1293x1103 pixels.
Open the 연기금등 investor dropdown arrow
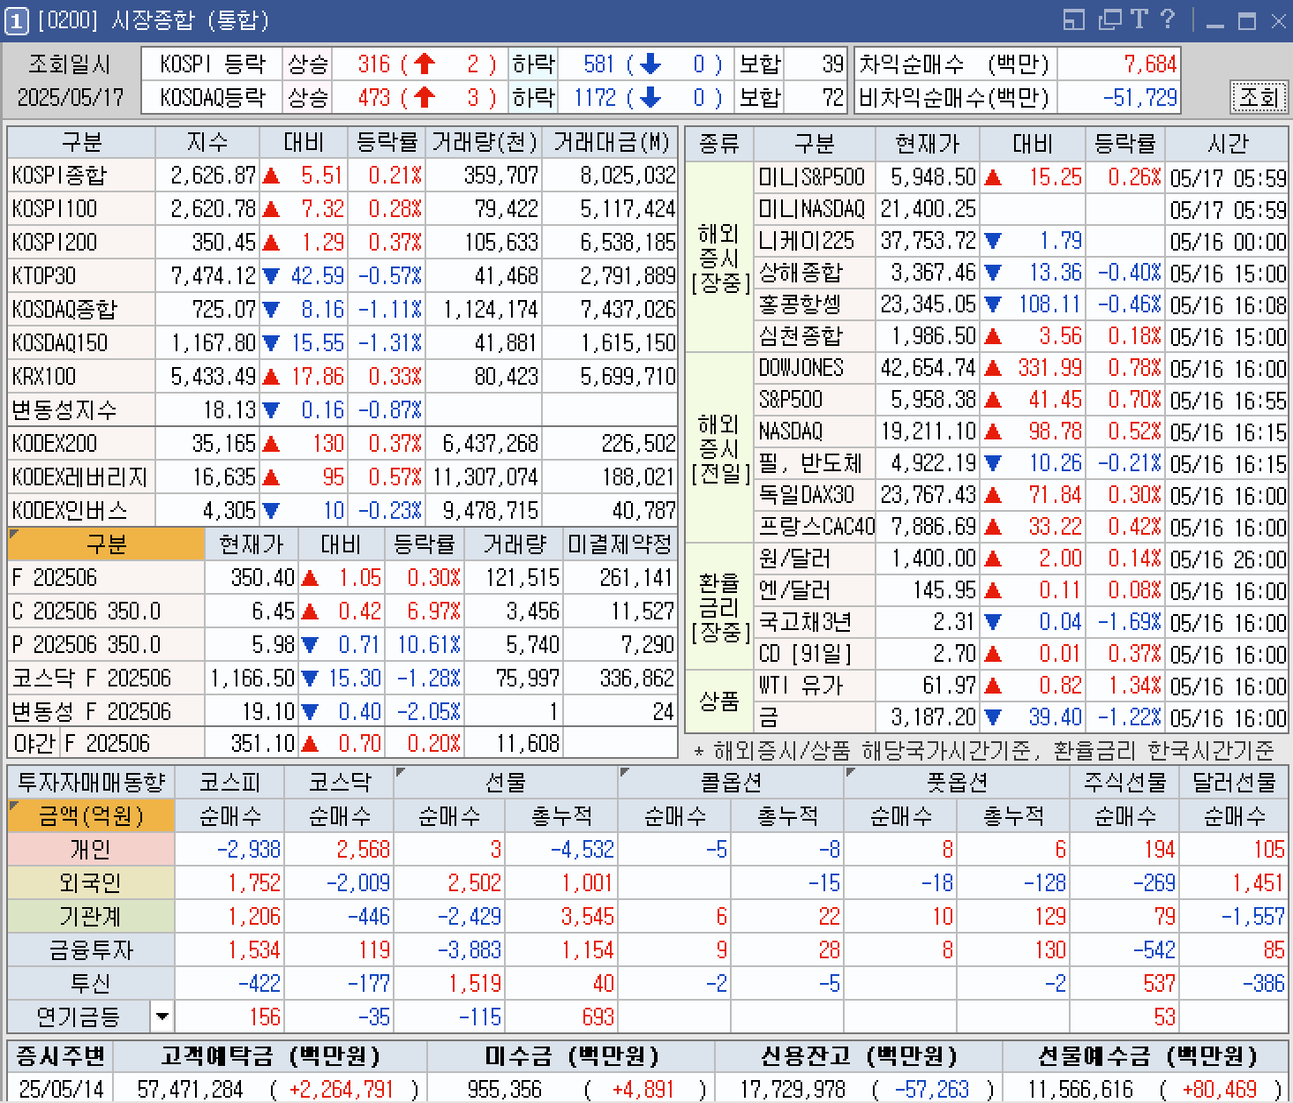click(162, 1017)
